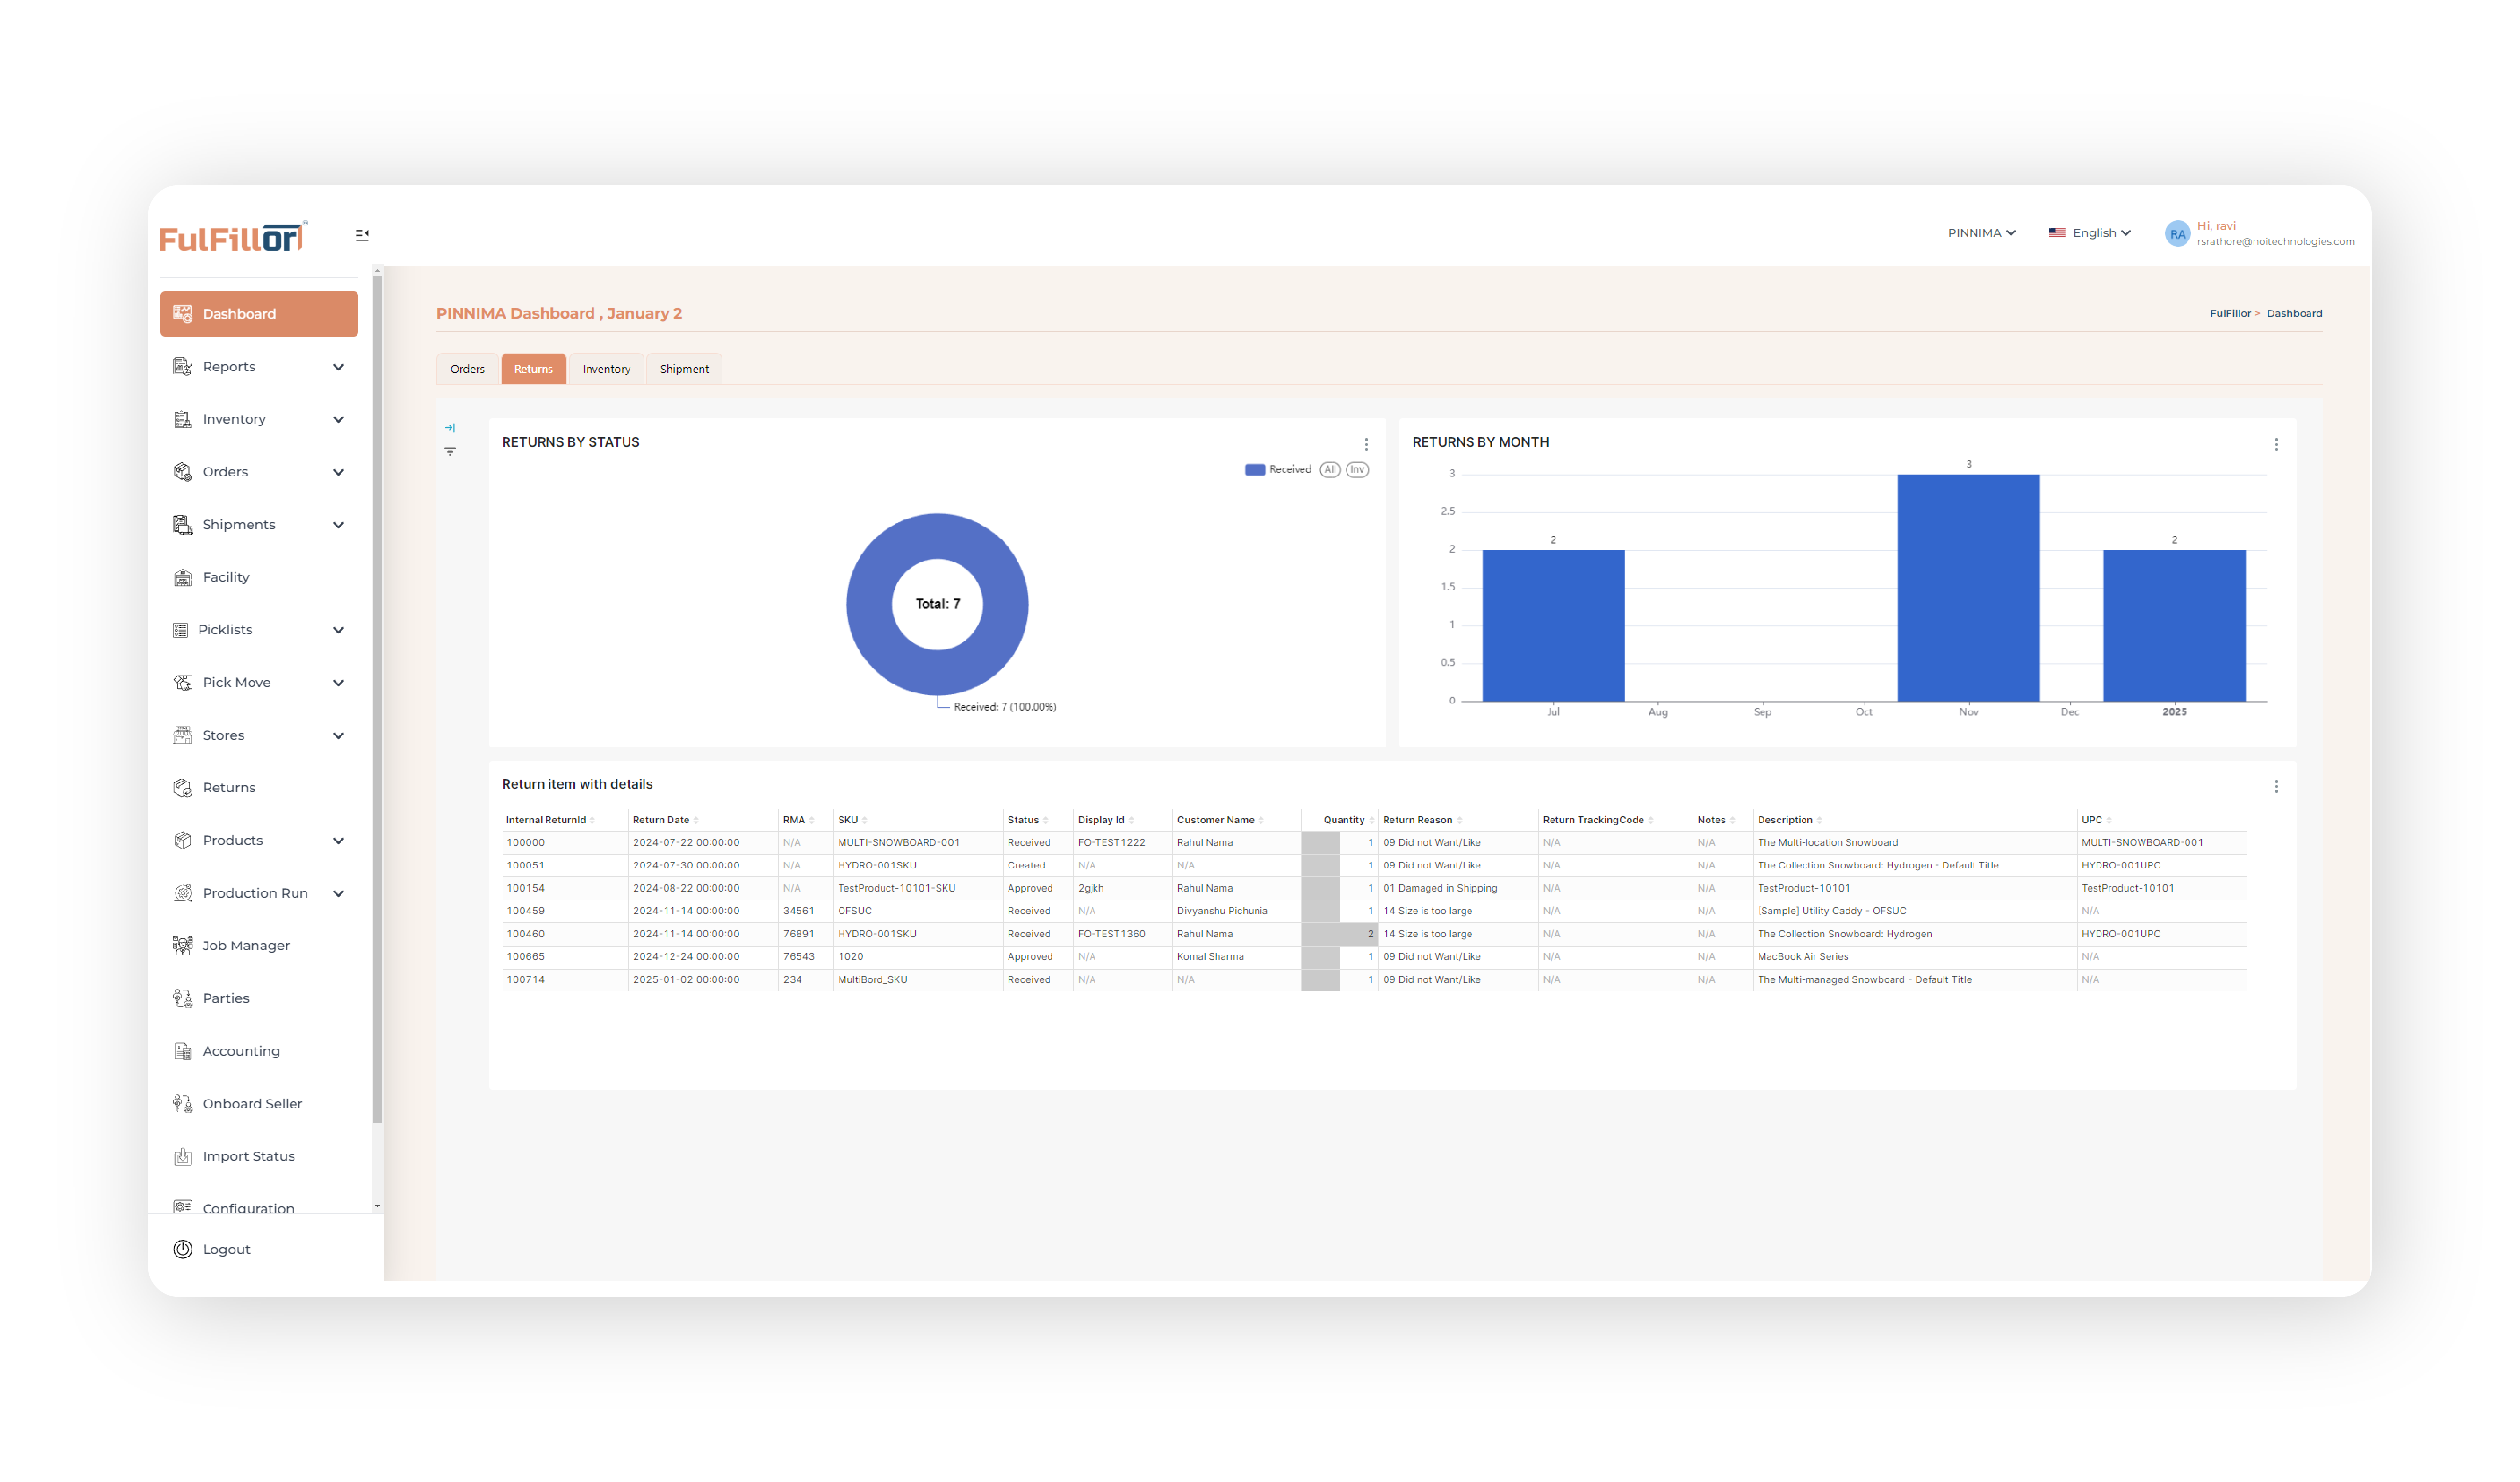Click the filter icon beside charts
The image size is (2520, 1482).
pos(450,452)
